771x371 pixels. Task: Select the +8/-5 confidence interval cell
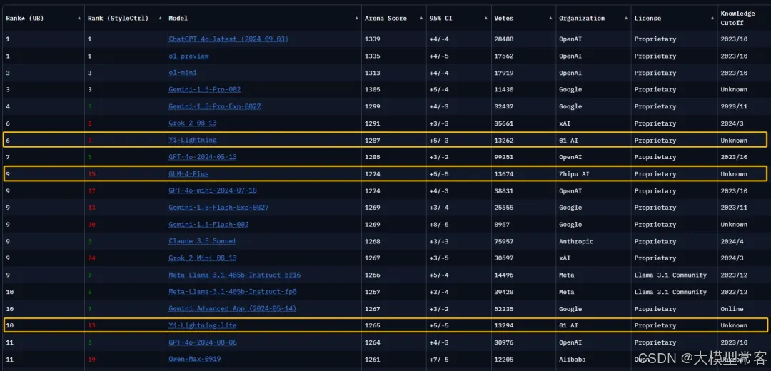pos(439,225)
